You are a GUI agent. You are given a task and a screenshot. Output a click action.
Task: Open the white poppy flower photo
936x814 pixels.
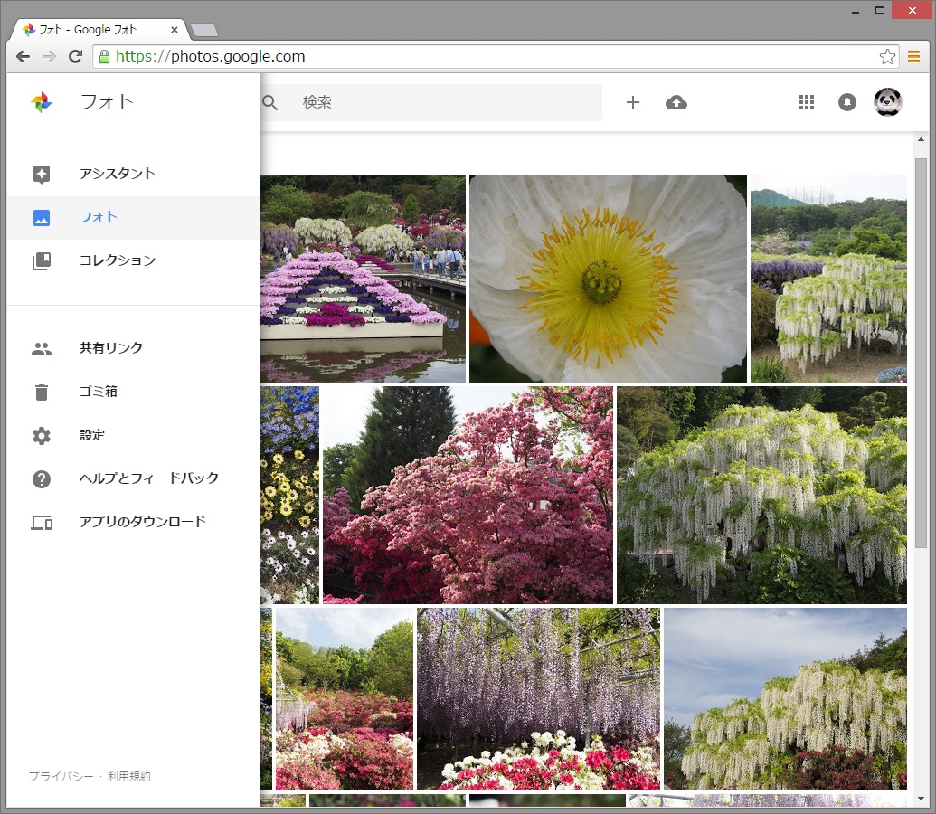(608, 279)
